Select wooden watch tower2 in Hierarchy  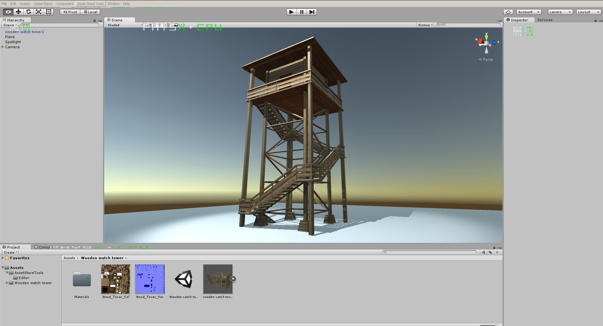coord(25,32)
